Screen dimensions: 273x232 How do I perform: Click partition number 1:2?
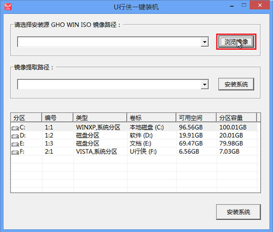49,136
